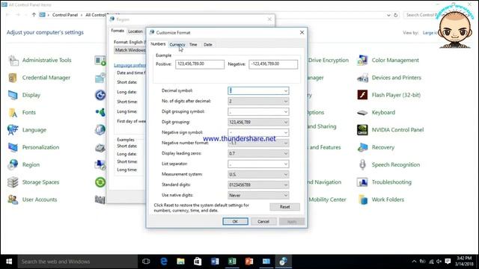Screen dimensions: 479x269
Task: Switch to the Numbers tab
Action: pos(158,44)
